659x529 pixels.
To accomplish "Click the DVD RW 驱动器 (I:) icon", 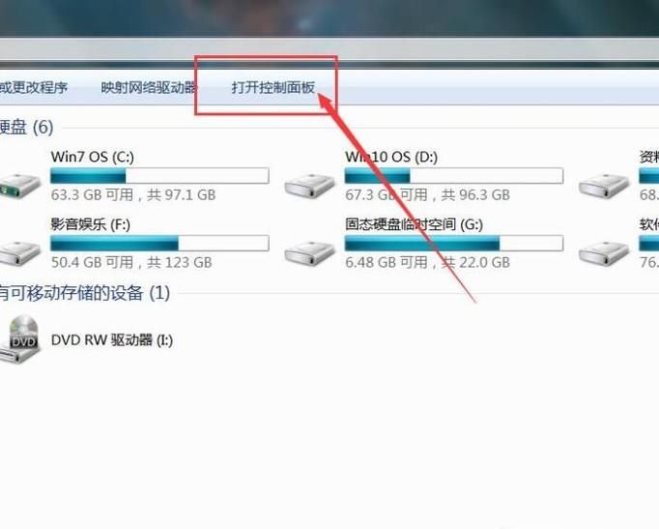I will point(19,338).
